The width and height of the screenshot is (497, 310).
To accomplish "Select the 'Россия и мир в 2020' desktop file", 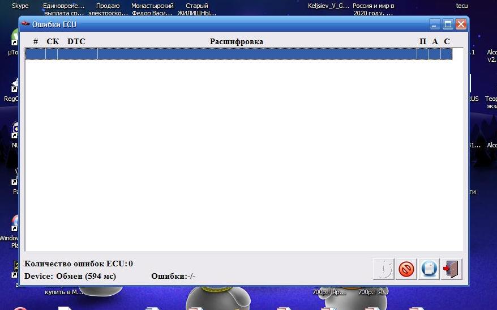I will [373, 9].
